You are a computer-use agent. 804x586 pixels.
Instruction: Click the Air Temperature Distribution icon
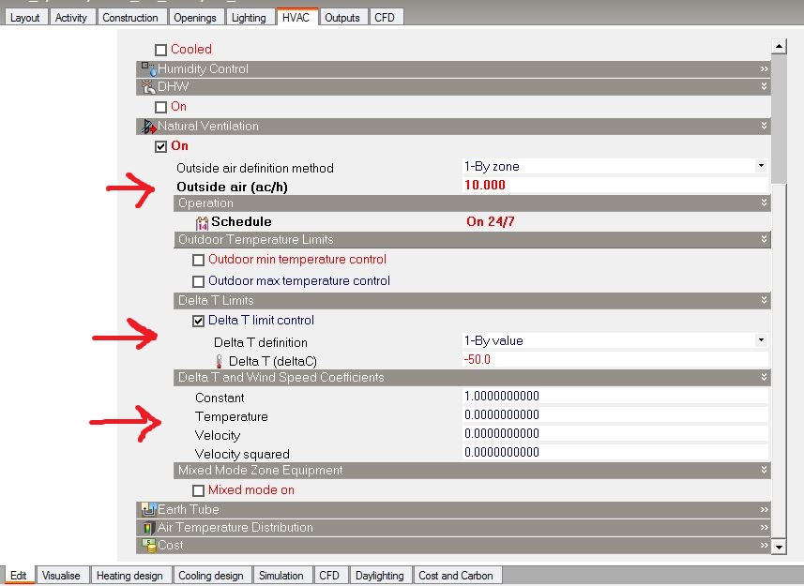click(149, 527)
